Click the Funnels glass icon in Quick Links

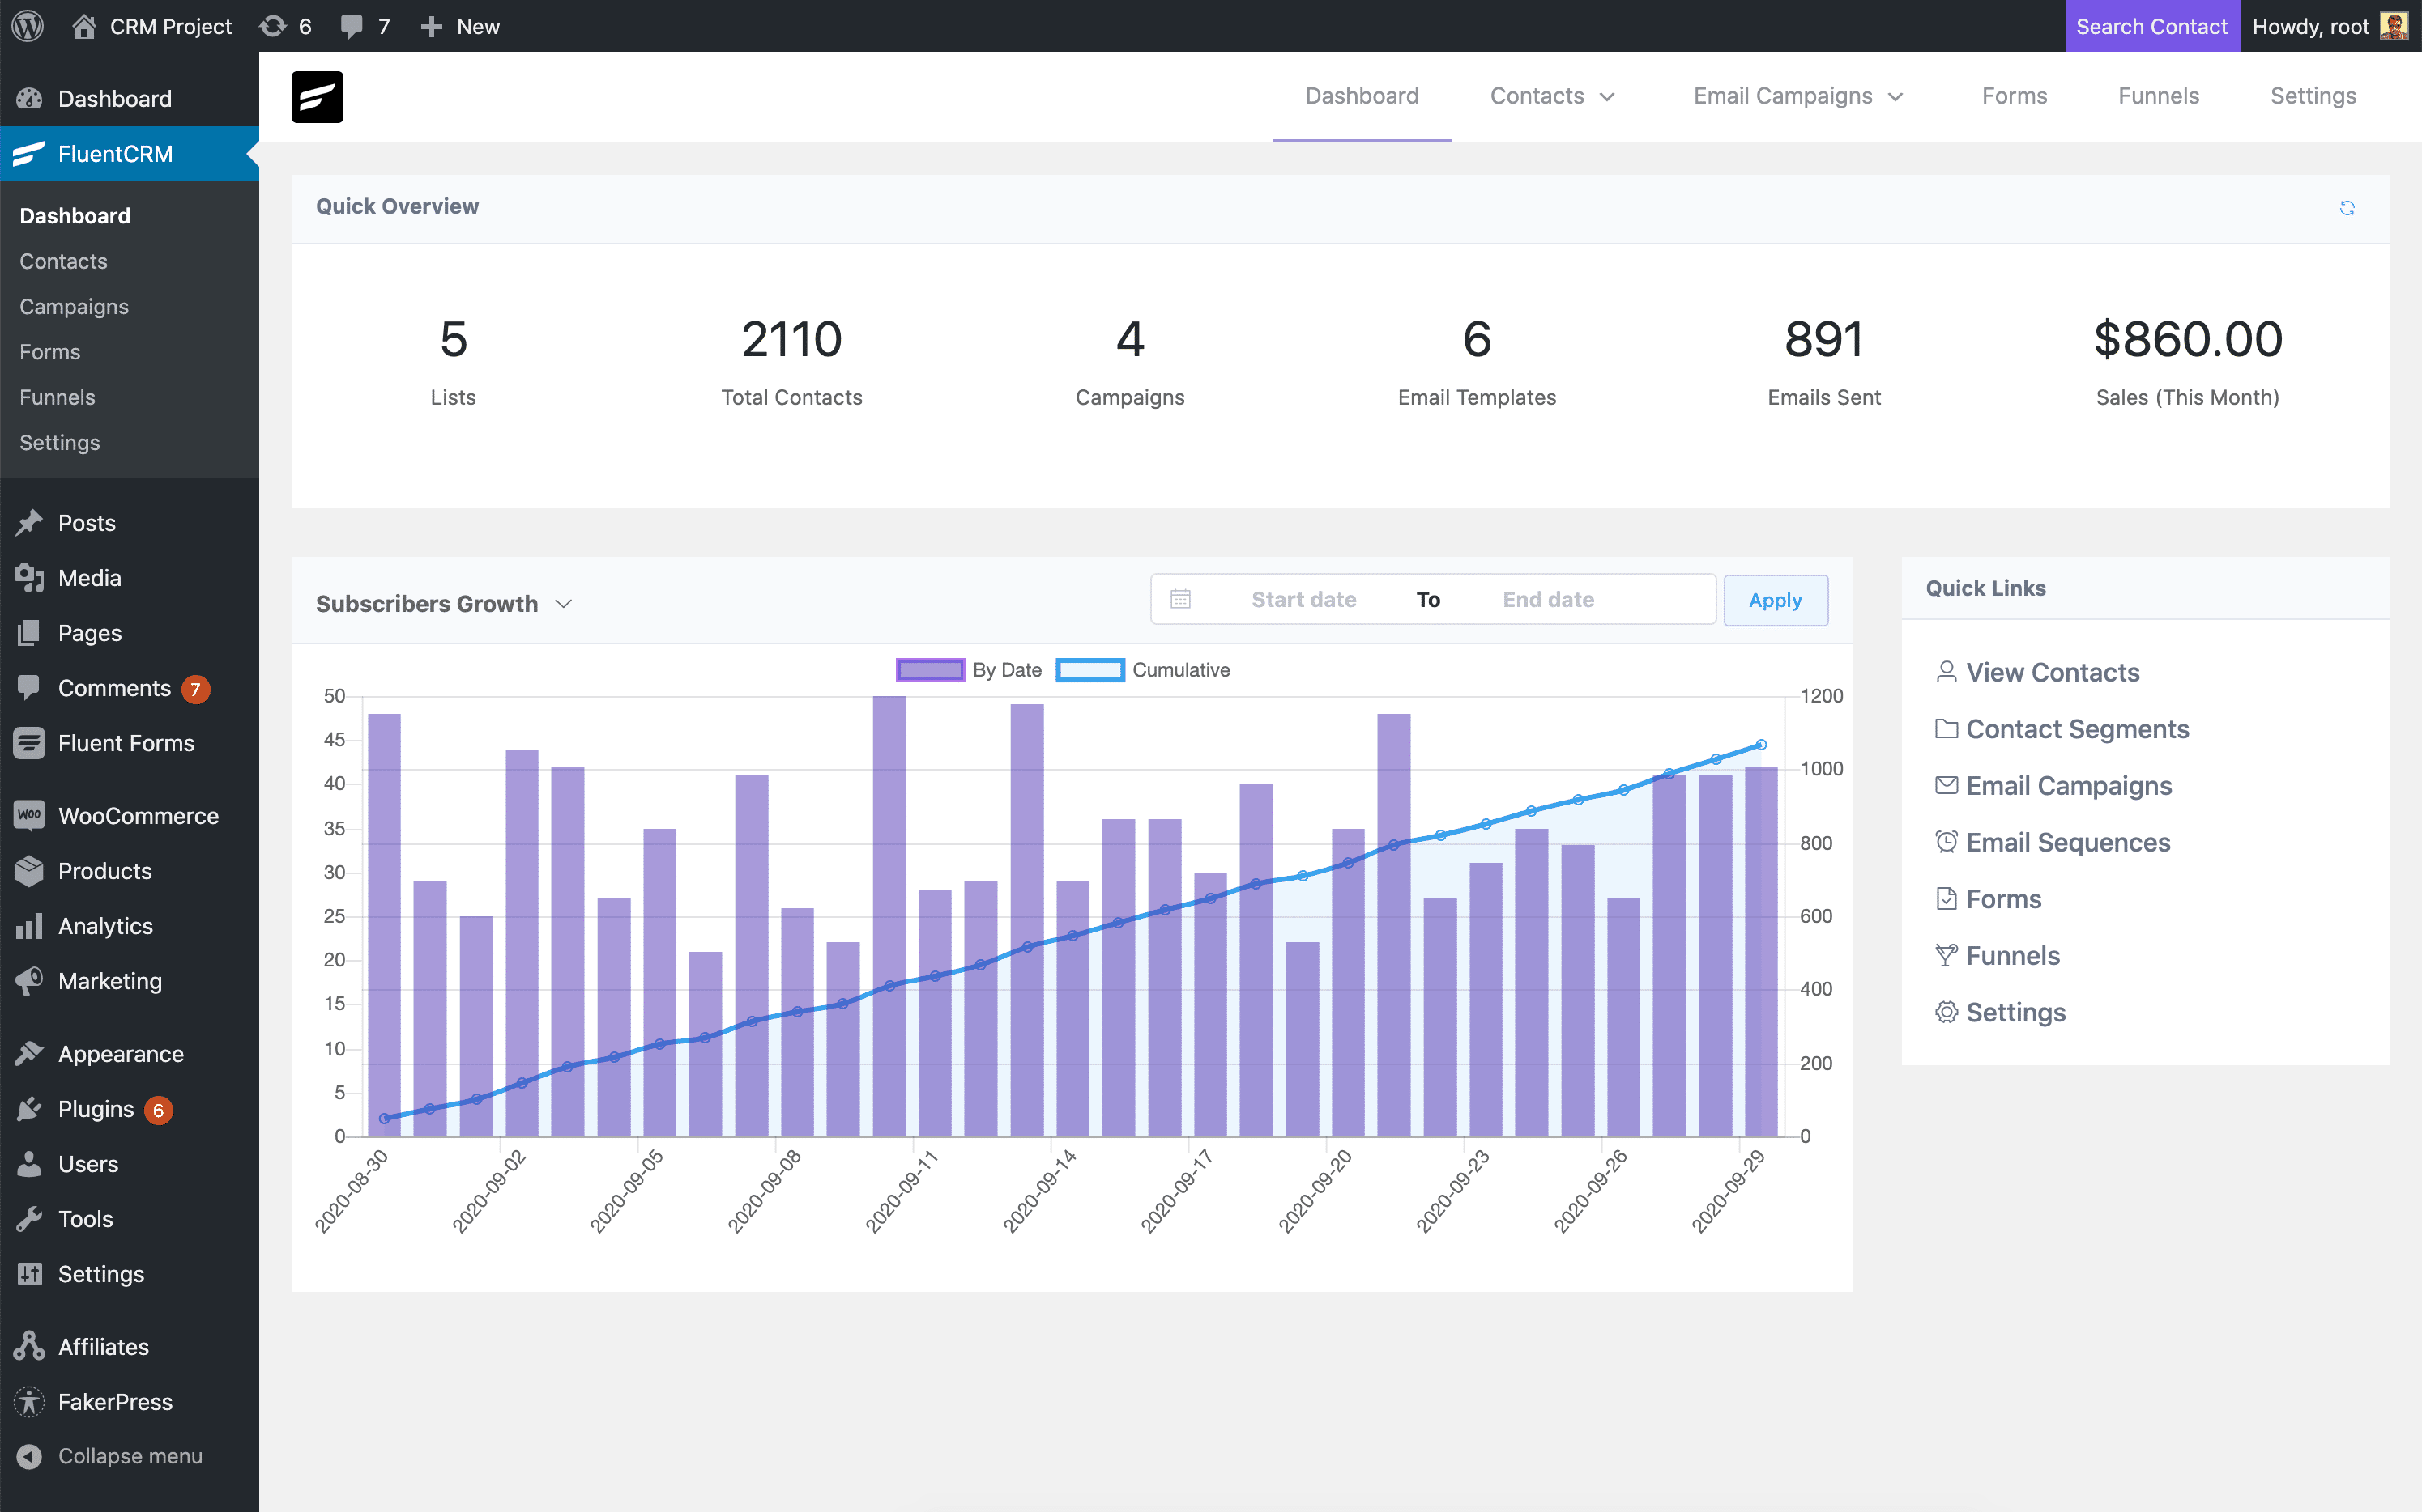[1946, 956]
